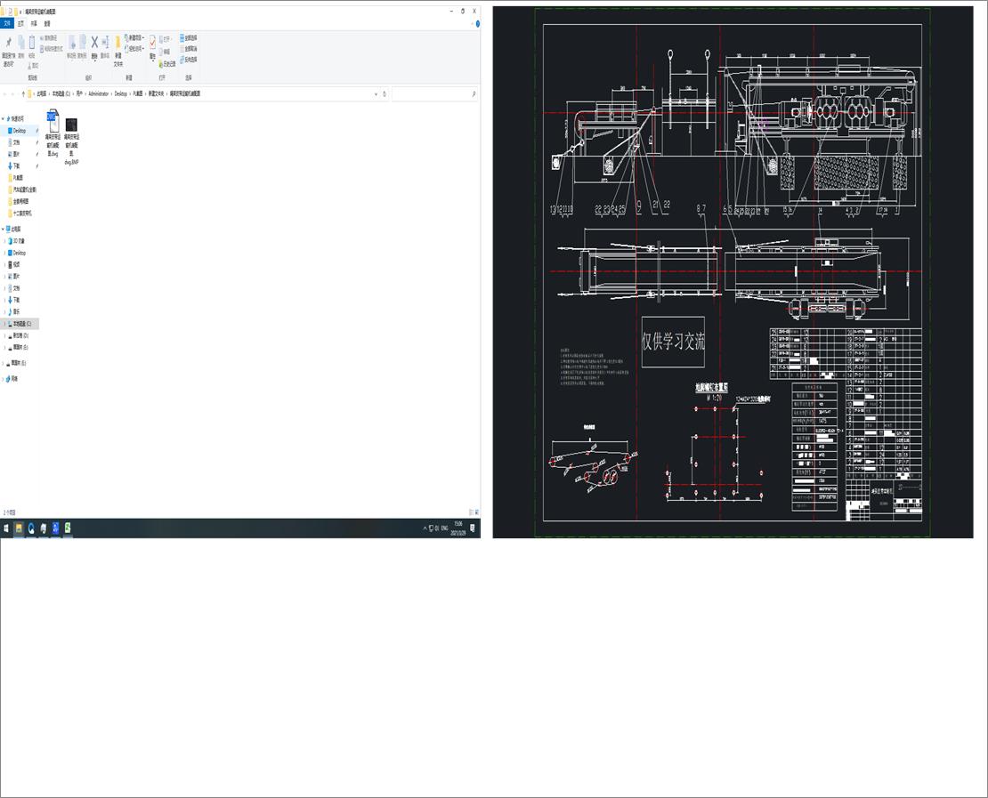The width and height of the screenshot is (988, 798).
Task: Click Administrator in the address breadcrumb
Action: coord(98,93)
